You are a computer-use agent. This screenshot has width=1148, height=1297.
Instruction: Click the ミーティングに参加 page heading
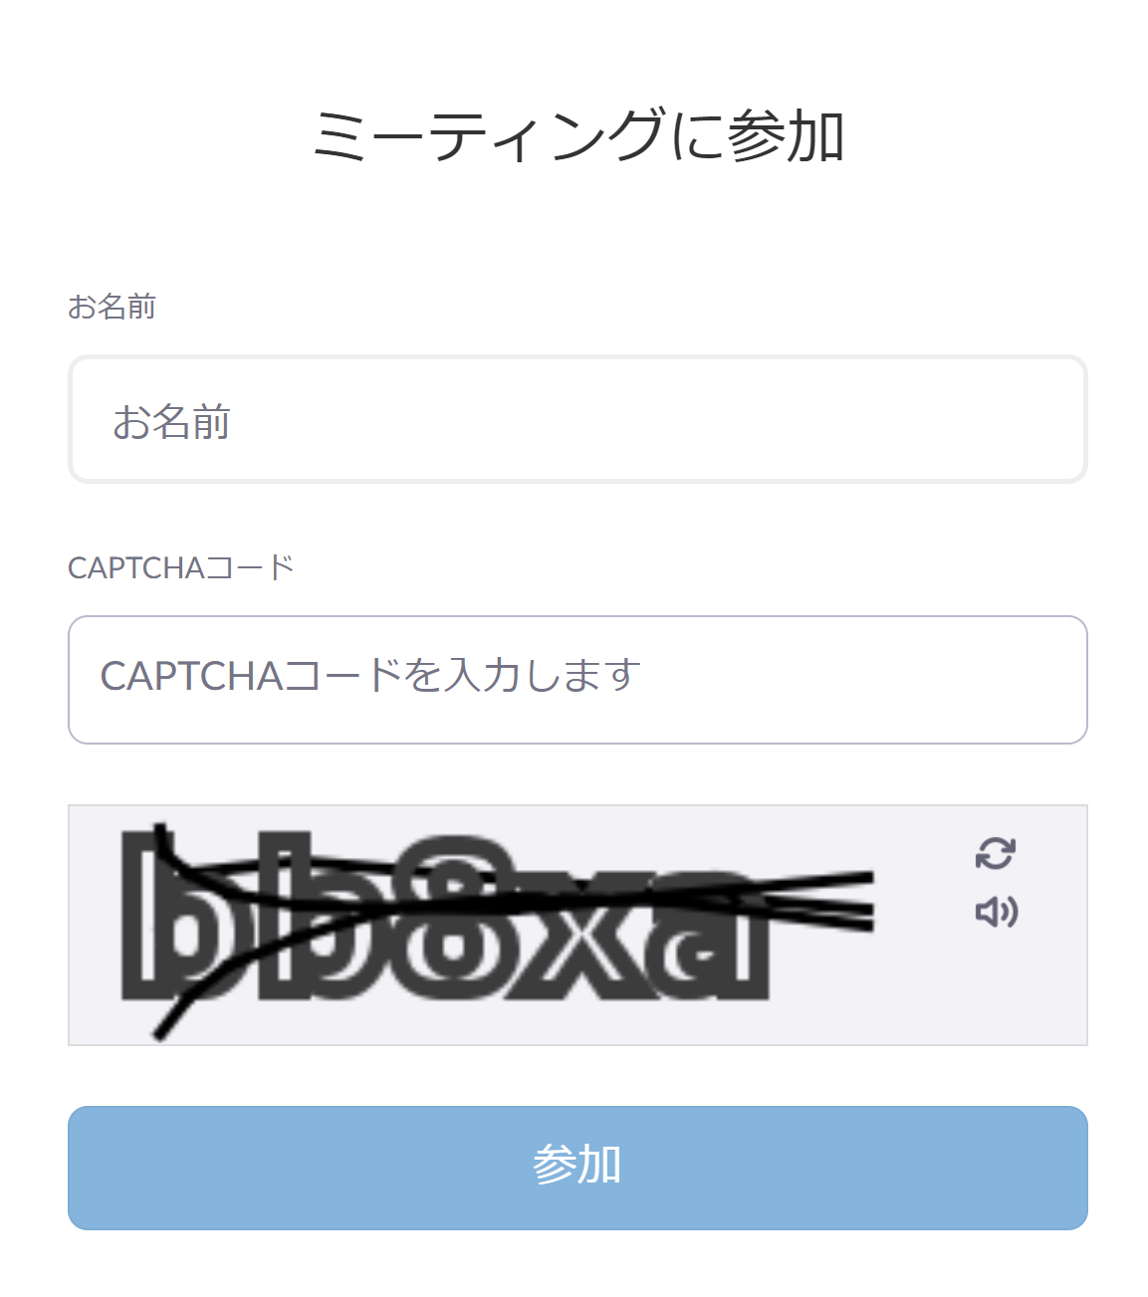tap(578, 135)
